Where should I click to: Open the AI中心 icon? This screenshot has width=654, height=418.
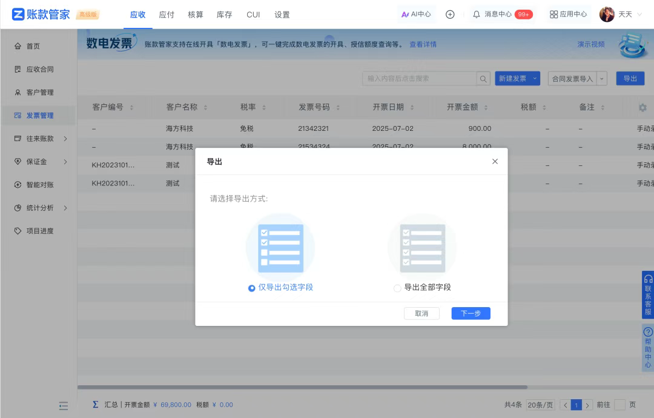405,15
